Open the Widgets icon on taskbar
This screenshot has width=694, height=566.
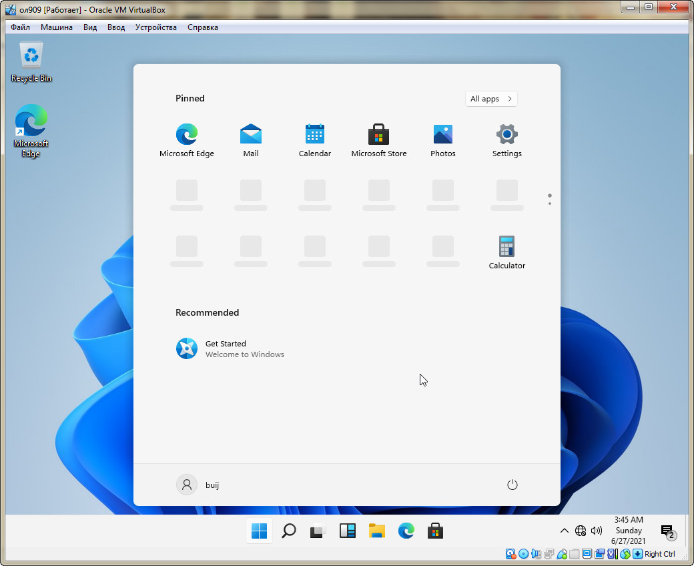point(348,531)
